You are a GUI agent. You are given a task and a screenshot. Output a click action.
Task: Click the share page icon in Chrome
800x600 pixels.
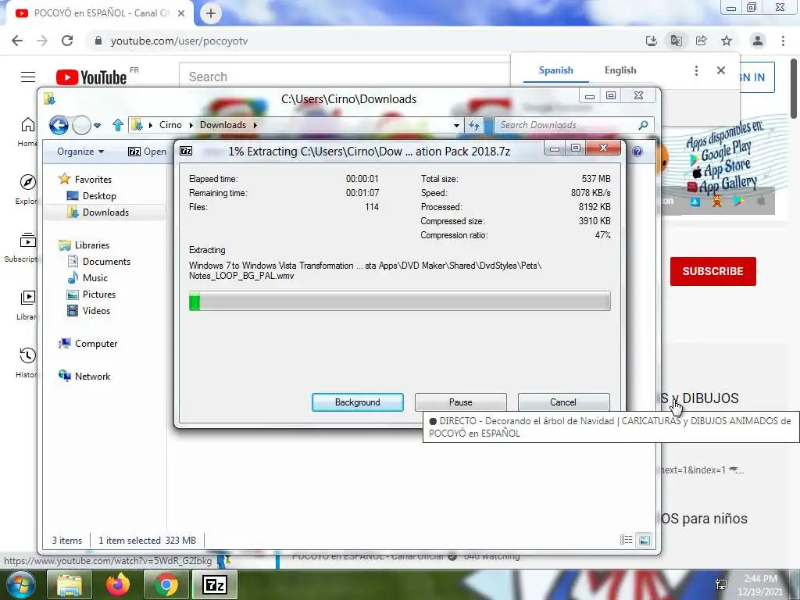pos(701,41)
